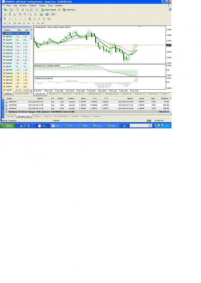Click the connection status bars icon
Image resolution: width=201 pixels, height=283 pixels.
click(x=149, y=121)
